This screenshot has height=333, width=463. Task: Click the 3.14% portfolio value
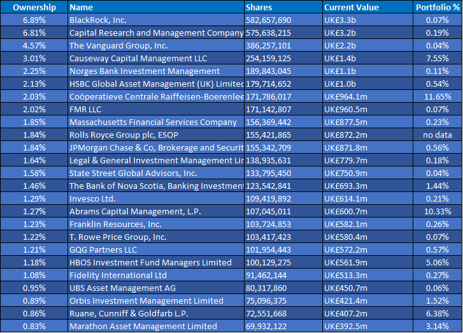click(x=438, y=326)
